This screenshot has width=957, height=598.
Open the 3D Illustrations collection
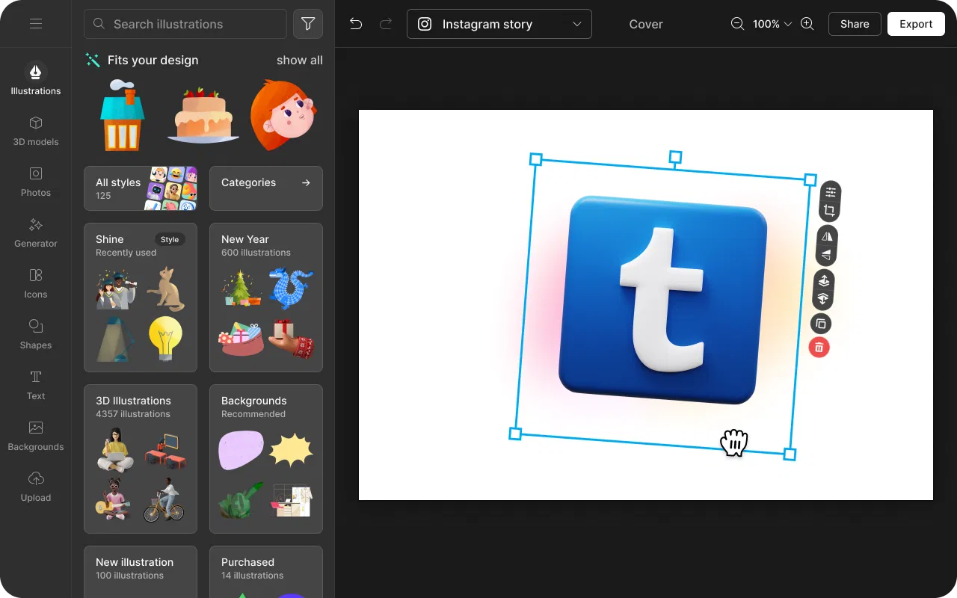tap(141, 459)
